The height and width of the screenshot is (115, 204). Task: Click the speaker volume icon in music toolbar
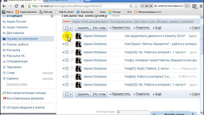click(x=156, y=6)
